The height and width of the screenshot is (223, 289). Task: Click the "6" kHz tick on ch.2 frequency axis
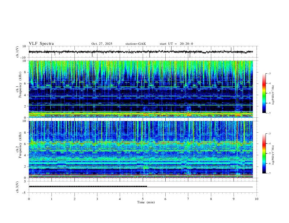click(x=25, y=144)
